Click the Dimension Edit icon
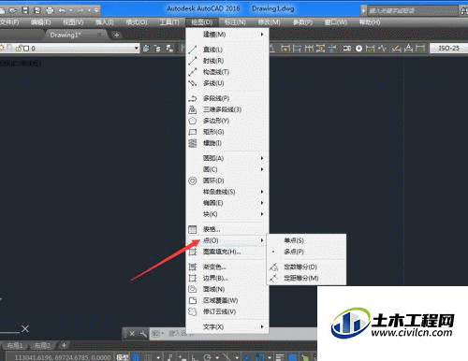The image size is (468, 361). (x=396, y=48)
